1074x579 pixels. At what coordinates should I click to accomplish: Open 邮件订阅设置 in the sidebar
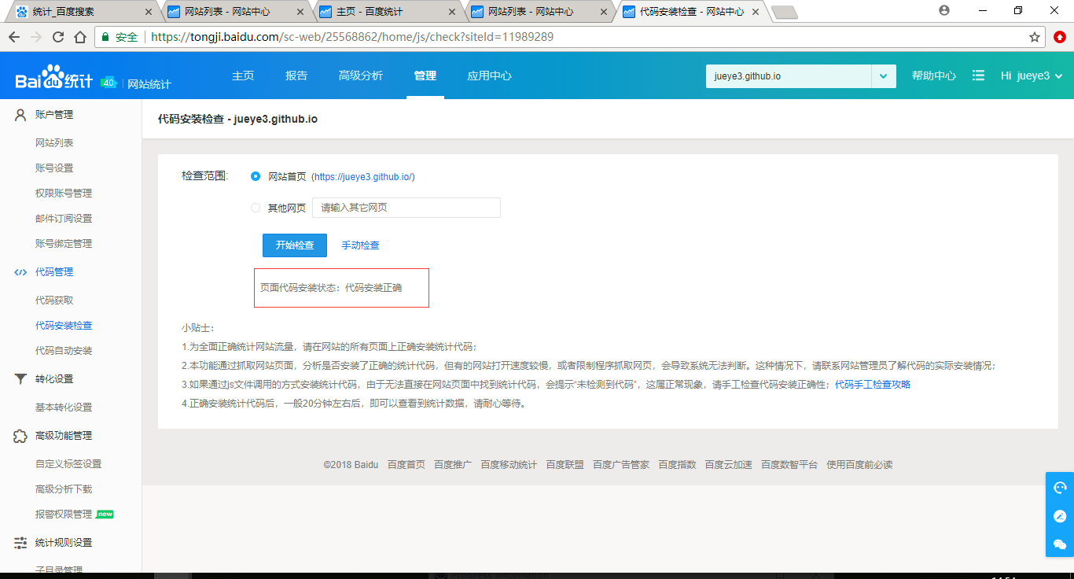(x=64, y=219)
